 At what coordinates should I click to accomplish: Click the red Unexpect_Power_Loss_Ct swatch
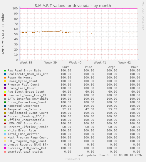point(5,95)
